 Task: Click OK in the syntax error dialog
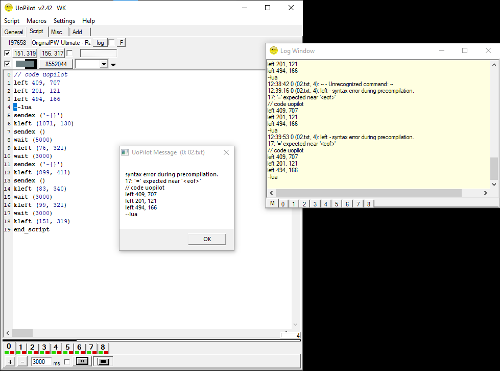tap(207, 239)
